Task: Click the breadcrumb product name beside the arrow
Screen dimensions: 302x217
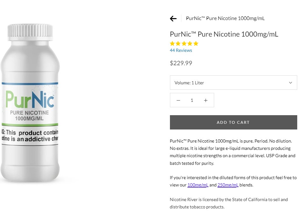Action: (x=225, y=18)
